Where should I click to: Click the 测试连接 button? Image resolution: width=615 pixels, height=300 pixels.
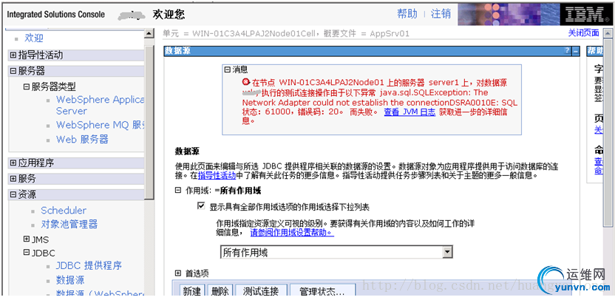pyautogui.click(x=261, y=291)
